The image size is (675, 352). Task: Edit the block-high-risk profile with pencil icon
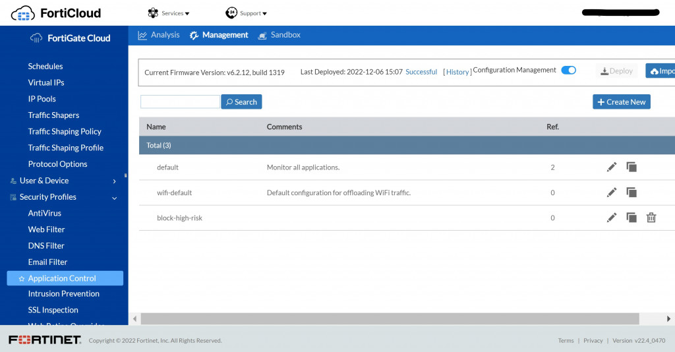pyautogui.click(x=612, y=218)
